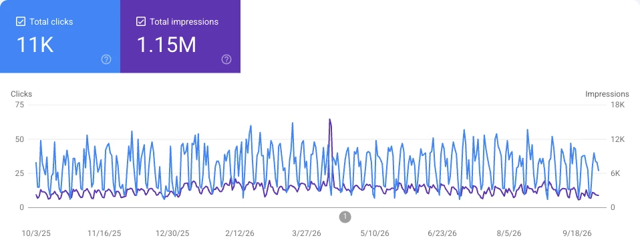Viewport: 640px width, 246px height.
Task: Click the 2/12/26 date label
Action: coord(240,234)
